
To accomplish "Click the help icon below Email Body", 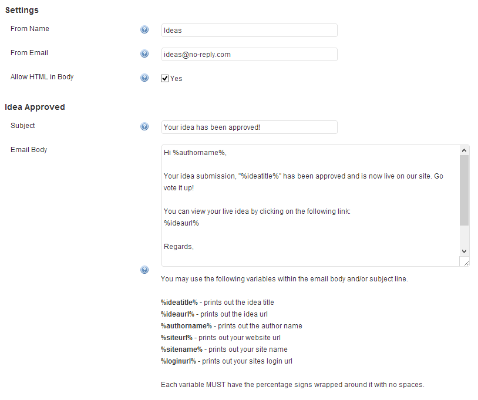I will (144, 270).
